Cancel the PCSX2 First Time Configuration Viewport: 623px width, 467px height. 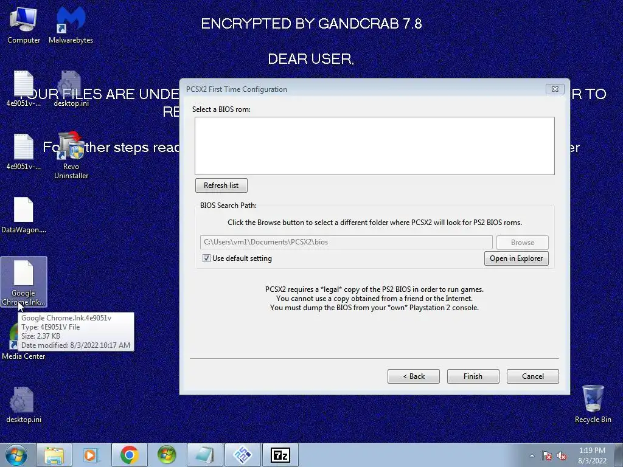533,376
